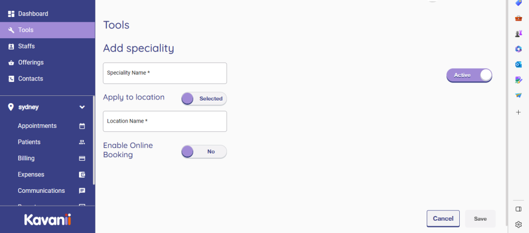Click the Speciality Name input field
Image resolution: width=529 pixels, height=233 pixels.
click(x=165, y=73)
